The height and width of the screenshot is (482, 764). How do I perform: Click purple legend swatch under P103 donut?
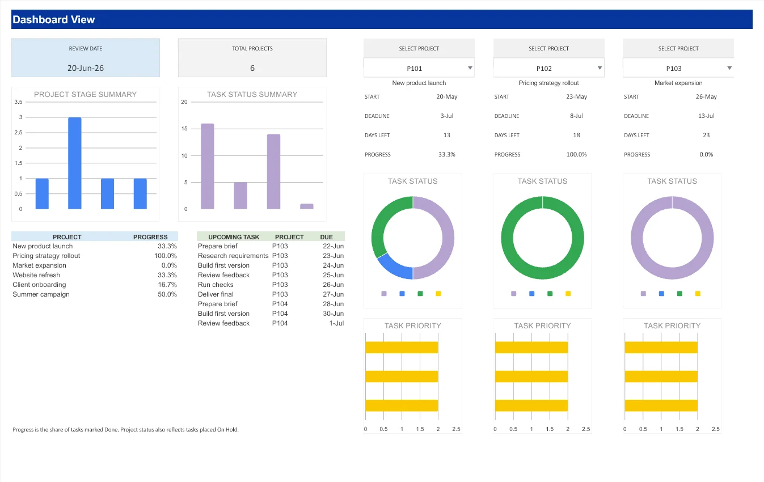tap(643, 294)
